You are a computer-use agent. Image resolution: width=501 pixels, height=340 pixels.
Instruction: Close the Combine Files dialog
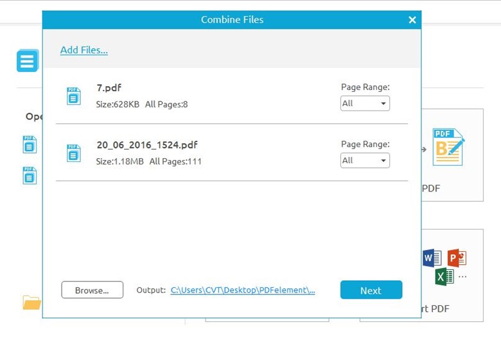pos(412,20)
